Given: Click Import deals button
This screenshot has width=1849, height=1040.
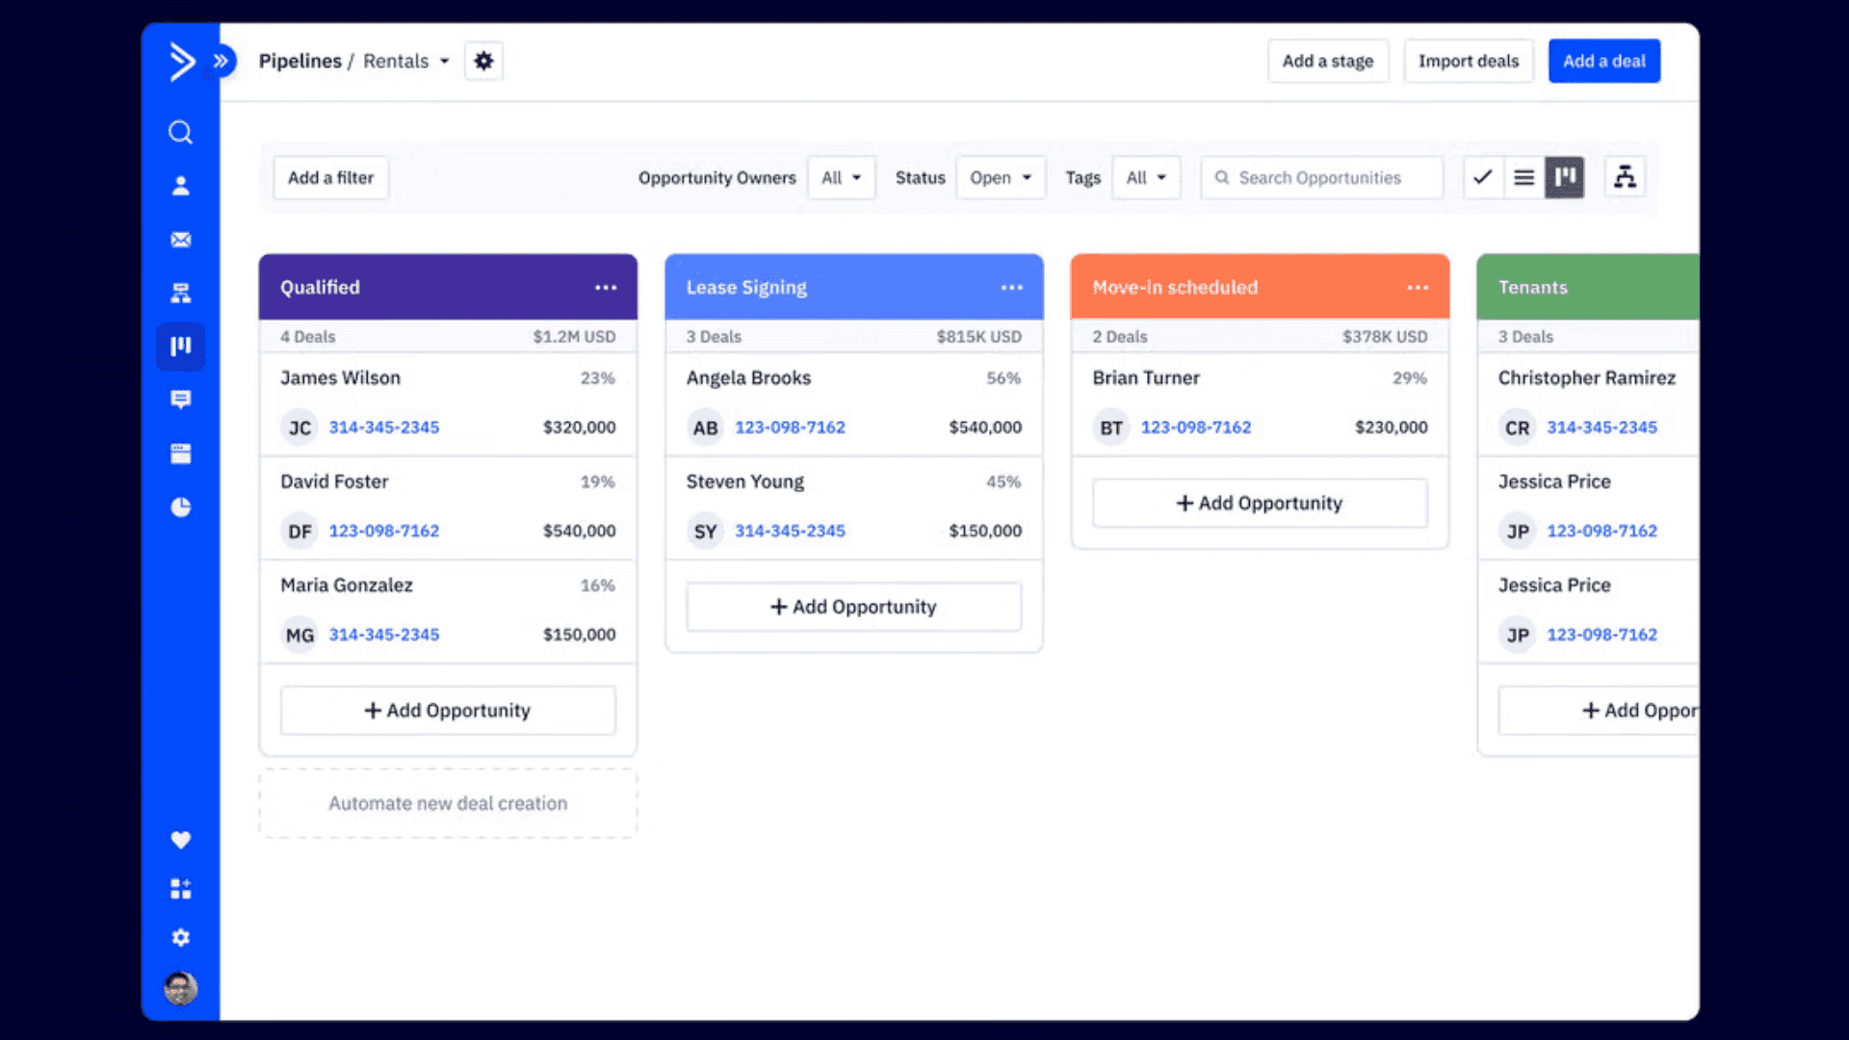Looking at the screenshot, I should 1468,61.
